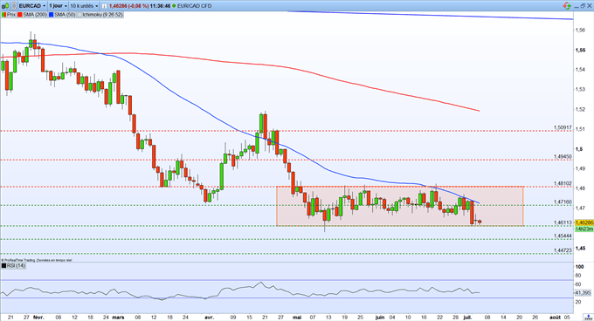The image size is (594, 321).
Task: Click the RSI value tag 41,395
Action: 584,293
